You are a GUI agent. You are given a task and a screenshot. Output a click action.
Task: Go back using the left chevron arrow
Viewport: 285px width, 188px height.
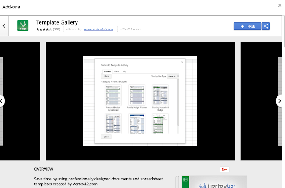(4, 26)
